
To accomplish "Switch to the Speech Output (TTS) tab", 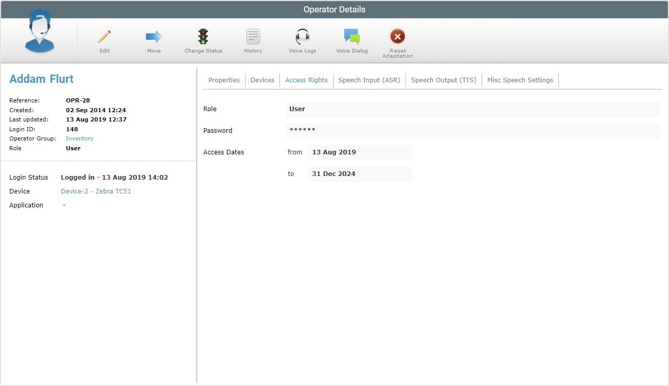I will point(443,80).
